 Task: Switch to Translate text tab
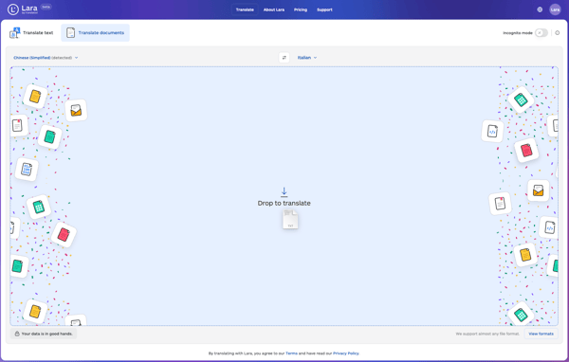(31, 33)
